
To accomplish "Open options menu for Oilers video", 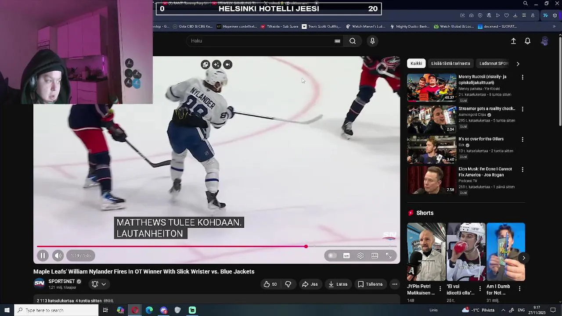I will [522, 139].
